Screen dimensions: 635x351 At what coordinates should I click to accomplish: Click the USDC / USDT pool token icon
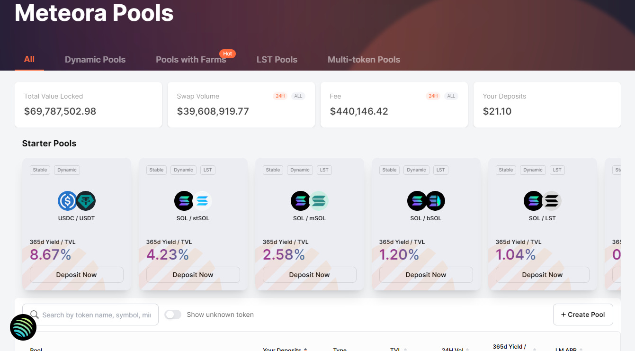76,201
